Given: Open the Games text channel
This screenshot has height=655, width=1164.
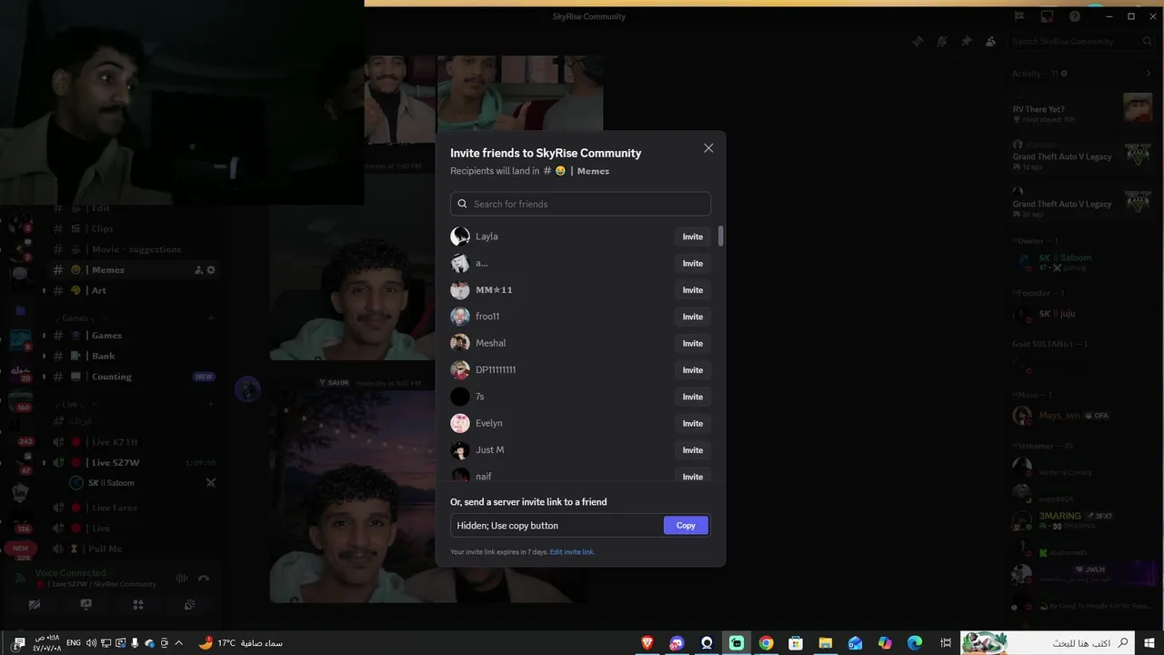Looking at the screenshot, I should pos(133,336).
